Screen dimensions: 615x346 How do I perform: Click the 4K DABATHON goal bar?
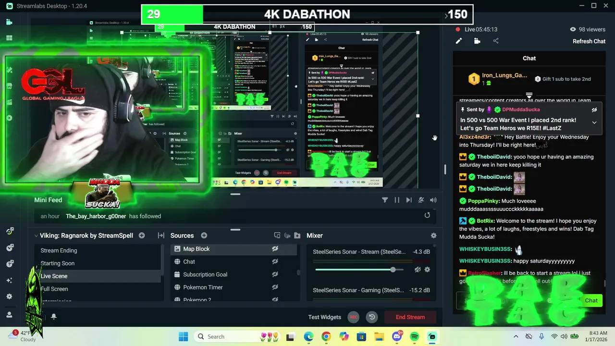pyautogui.click(x=307, y=14)
